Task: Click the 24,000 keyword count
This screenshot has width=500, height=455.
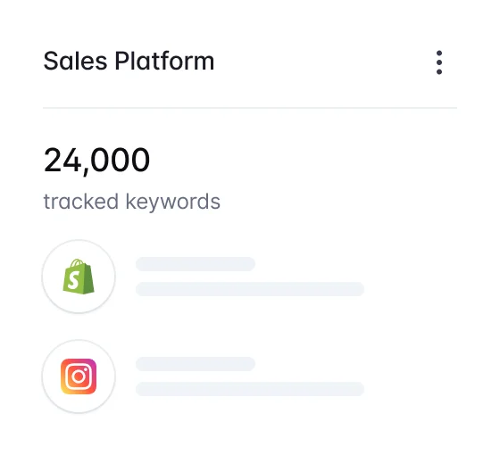Action: (x=96, y=161)
